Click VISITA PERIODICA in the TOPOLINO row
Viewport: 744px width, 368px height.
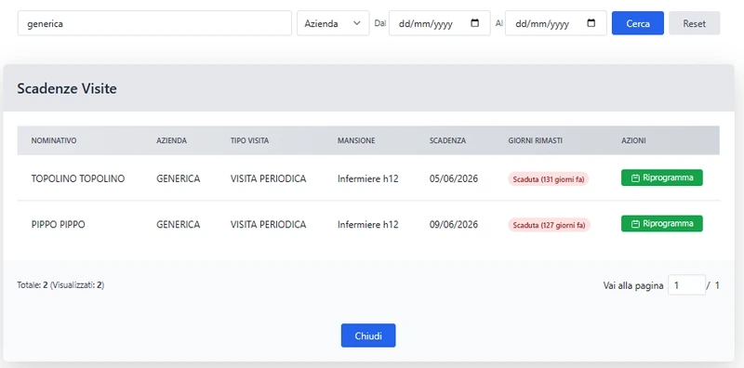click(x=268, y=178)
